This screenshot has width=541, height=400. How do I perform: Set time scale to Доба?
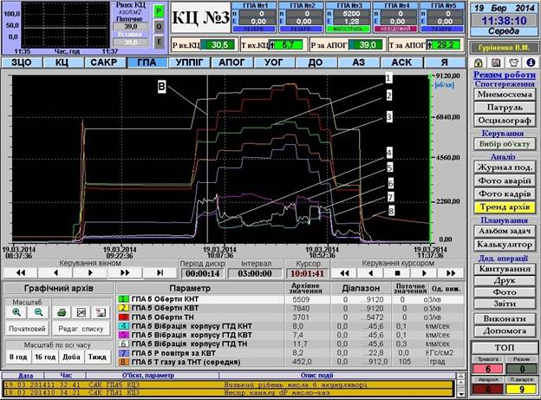(71, 357)
